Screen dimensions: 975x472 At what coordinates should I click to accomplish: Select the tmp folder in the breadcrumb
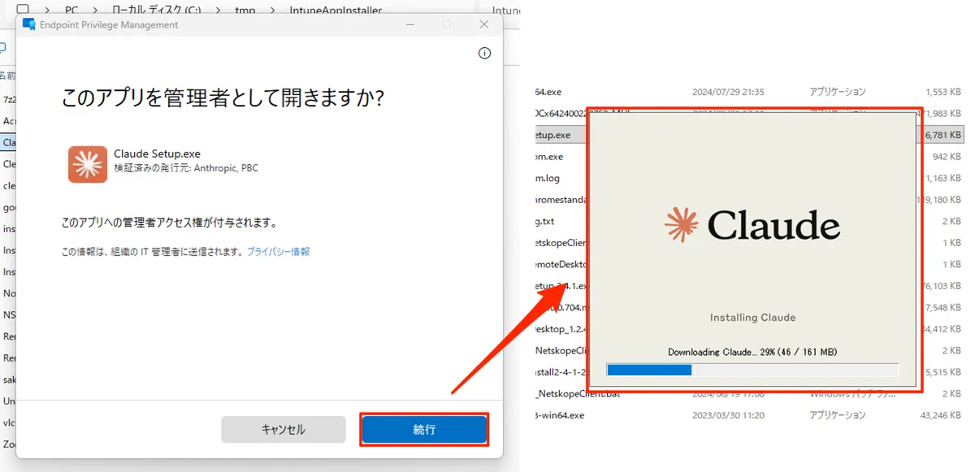[246, 11]
